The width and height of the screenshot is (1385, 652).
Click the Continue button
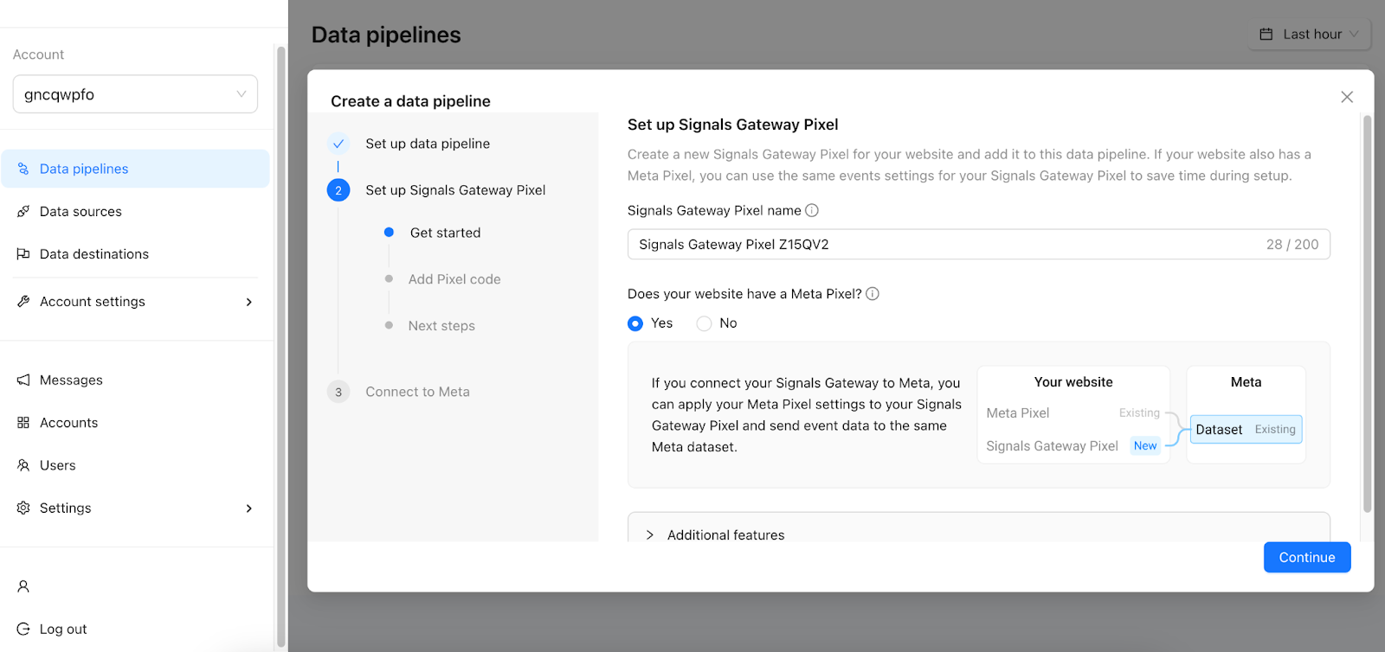(1307, 558)
